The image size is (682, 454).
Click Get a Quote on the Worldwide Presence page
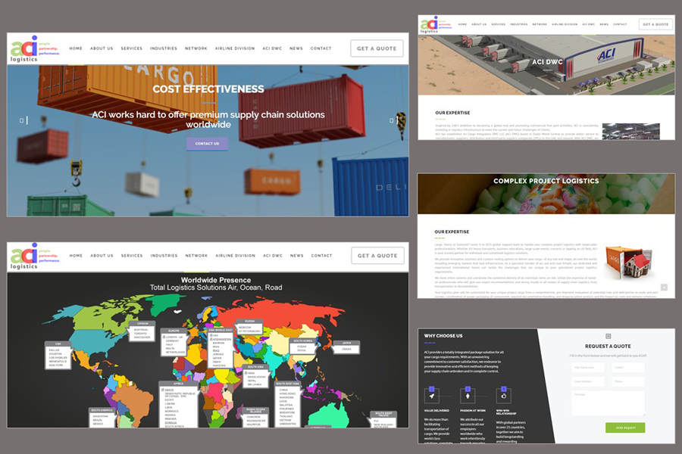(x=377, y=256)
